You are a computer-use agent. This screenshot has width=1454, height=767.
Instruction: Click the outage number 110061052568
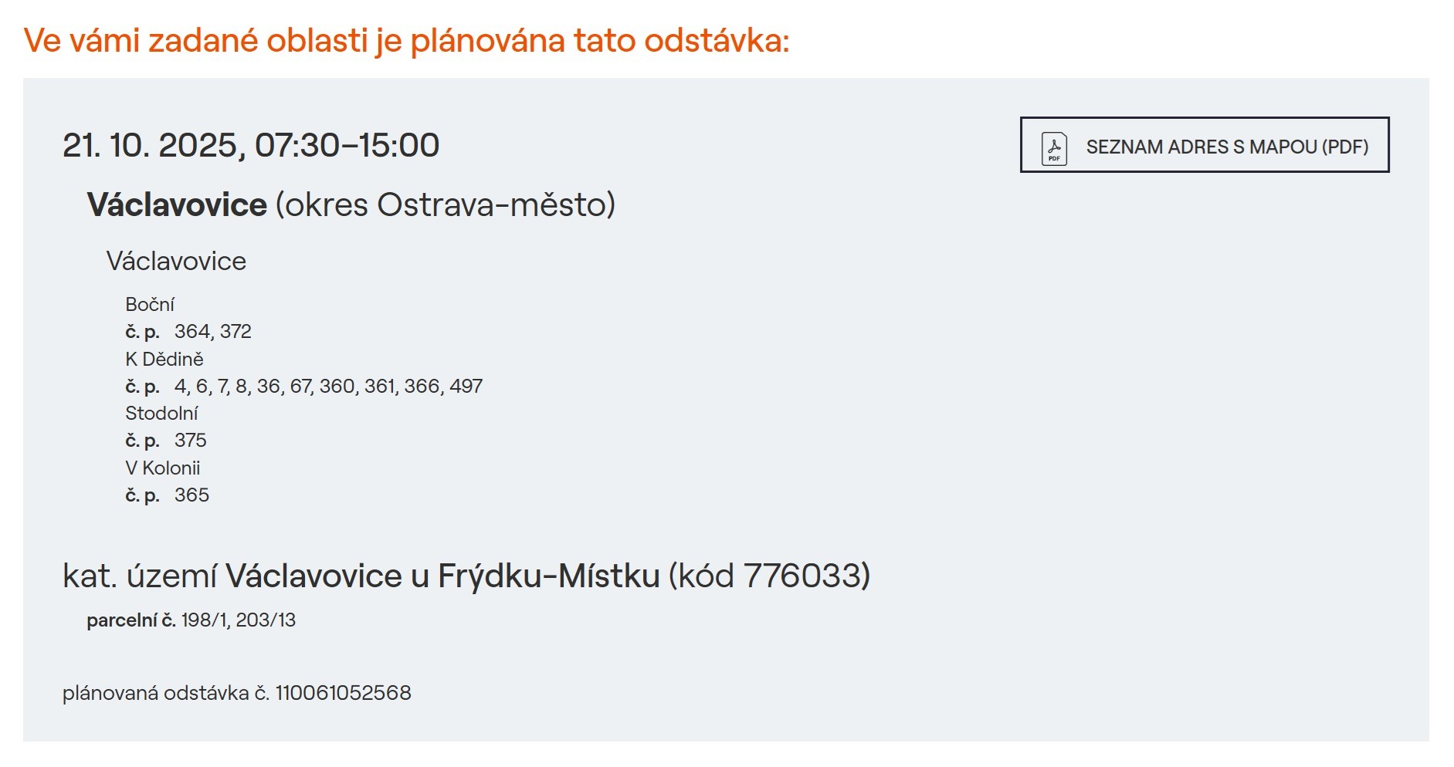[343, 693]
